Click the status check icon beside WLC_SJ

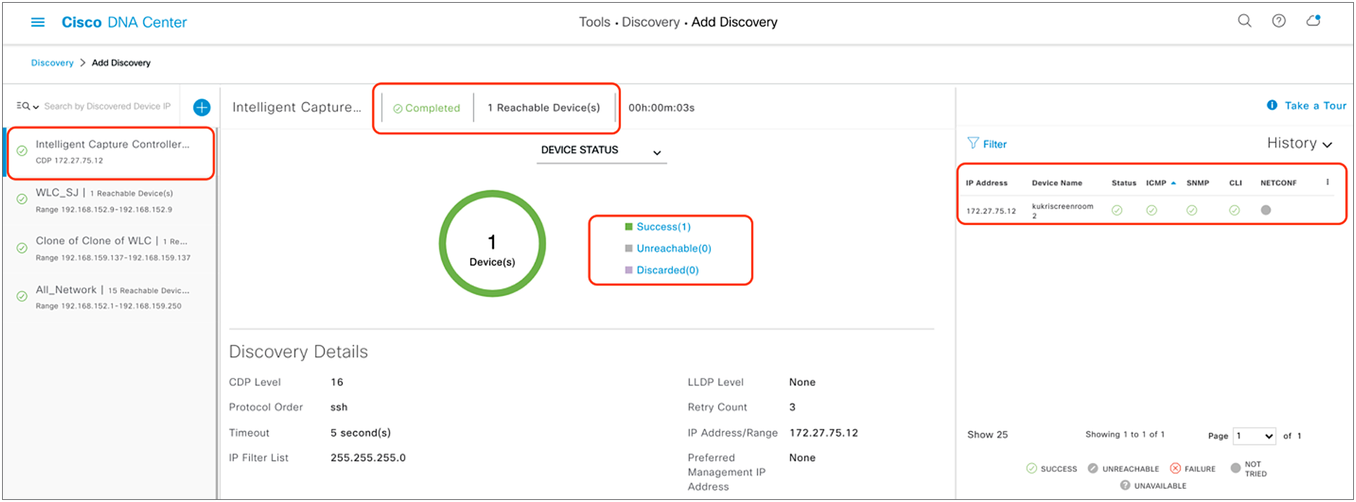point(22,199)
